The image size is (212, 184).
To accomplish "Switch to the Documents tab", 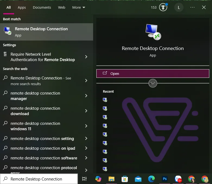I will [42, 7].
